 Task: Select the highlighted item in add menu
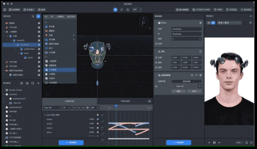point(60,70)
